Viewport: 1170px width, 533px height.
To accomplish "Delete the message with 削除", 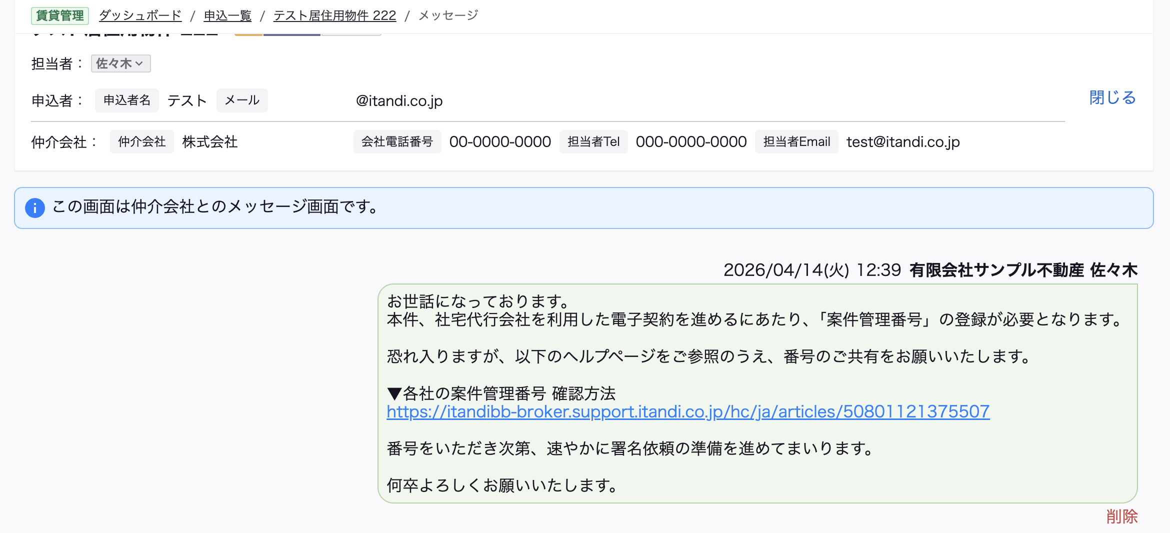I will pos(1122,516).
